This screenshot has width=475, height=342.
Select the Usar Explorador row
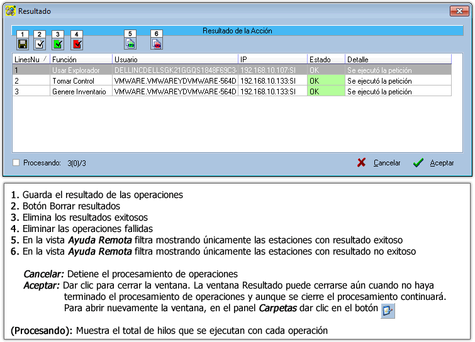[232, 70]
